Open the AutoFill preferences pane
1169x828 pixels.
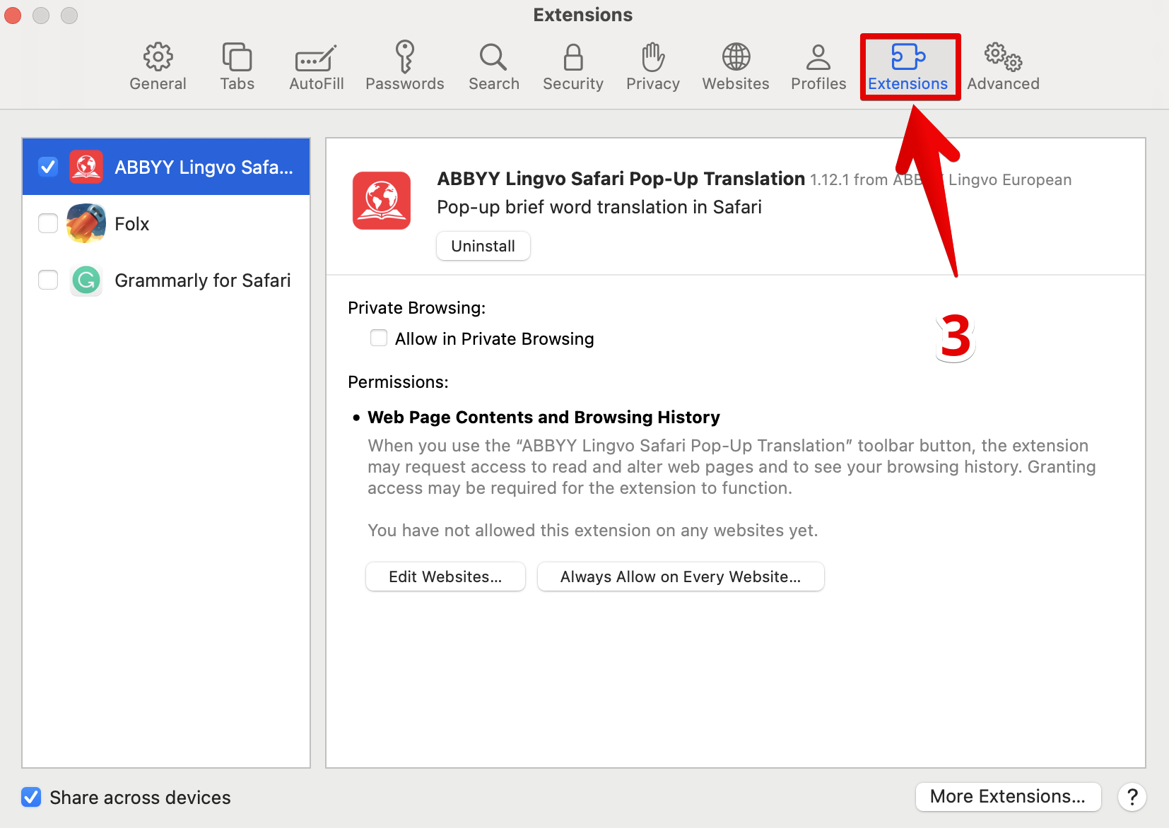[x=316, y=67]
